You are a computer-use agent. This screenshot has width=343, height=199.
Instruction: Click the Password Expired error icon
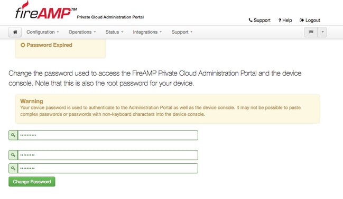23,45
